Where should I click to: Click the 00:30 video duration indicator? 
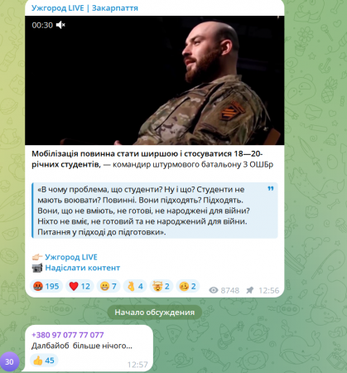[42, 25]
